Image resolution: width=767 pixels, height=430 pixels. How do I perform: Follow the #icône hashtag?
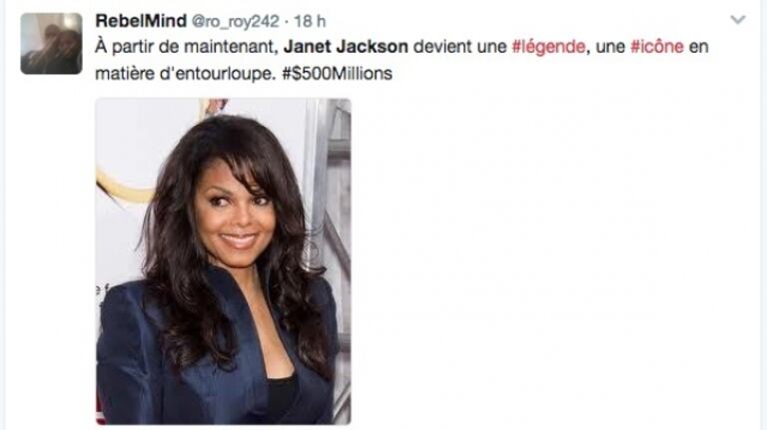tap(657, 47)
